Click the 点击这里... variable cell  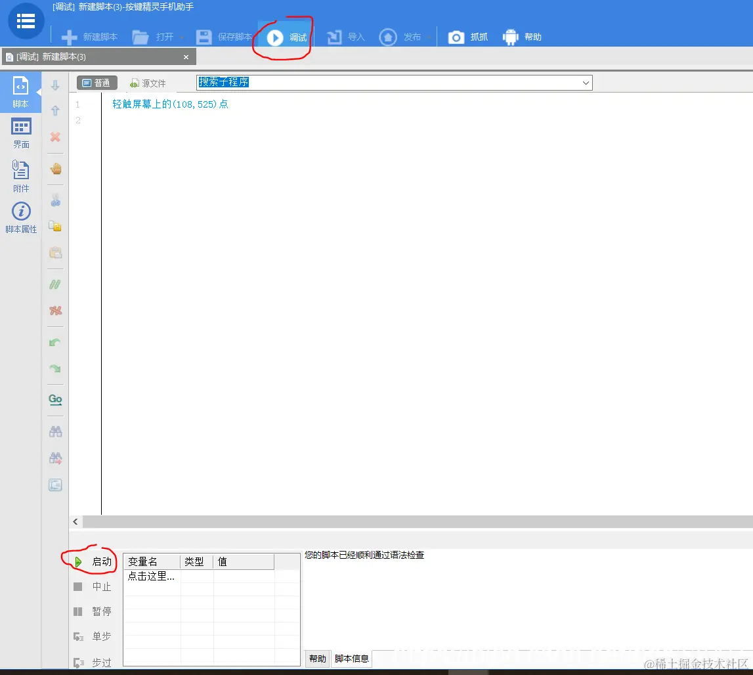151,576
